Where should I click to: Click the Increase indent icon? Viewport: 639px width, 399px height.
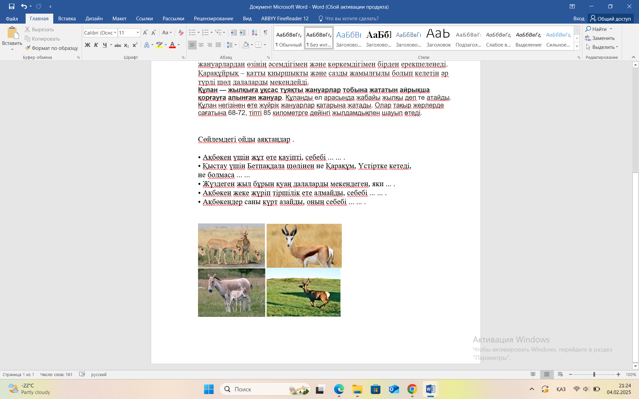click(x=243, y=33)
